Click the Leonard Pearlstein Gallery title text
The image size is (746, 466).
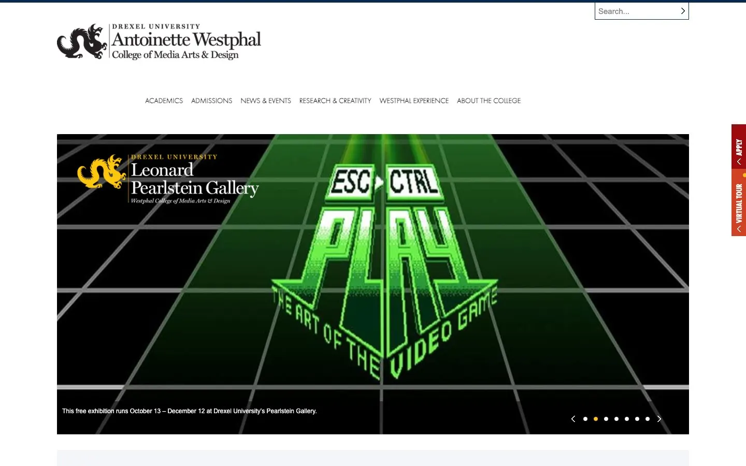pos(195,179)
